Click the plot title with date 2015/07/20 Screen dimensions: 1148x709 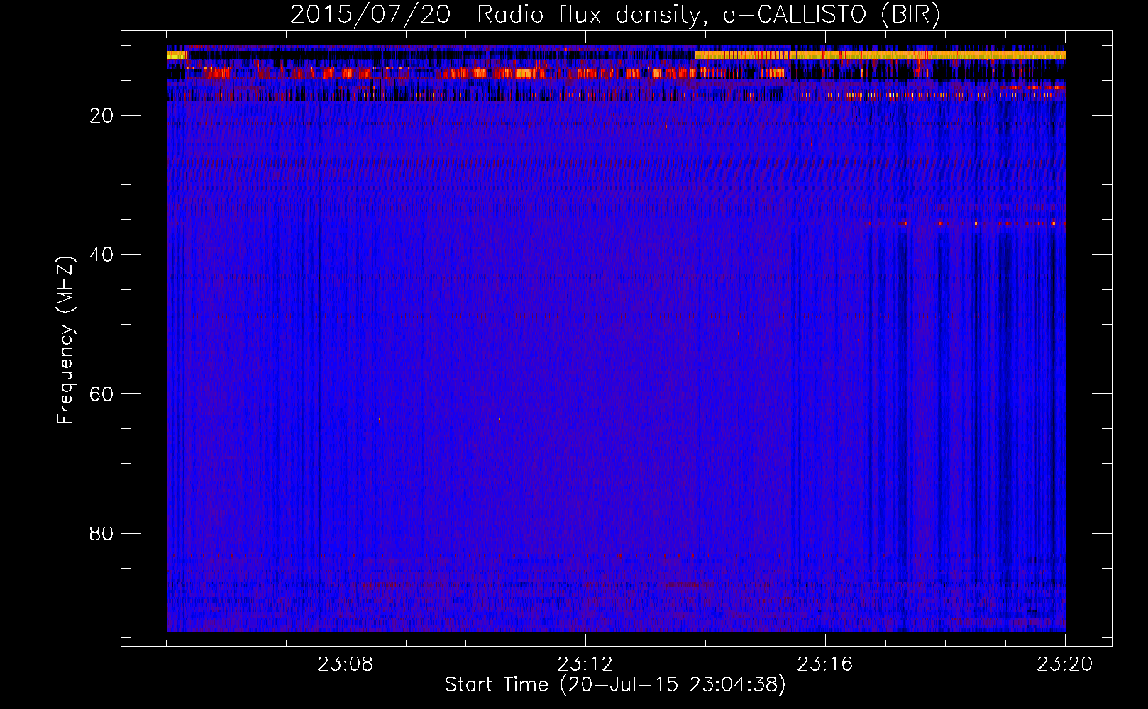tap(615, 14)
